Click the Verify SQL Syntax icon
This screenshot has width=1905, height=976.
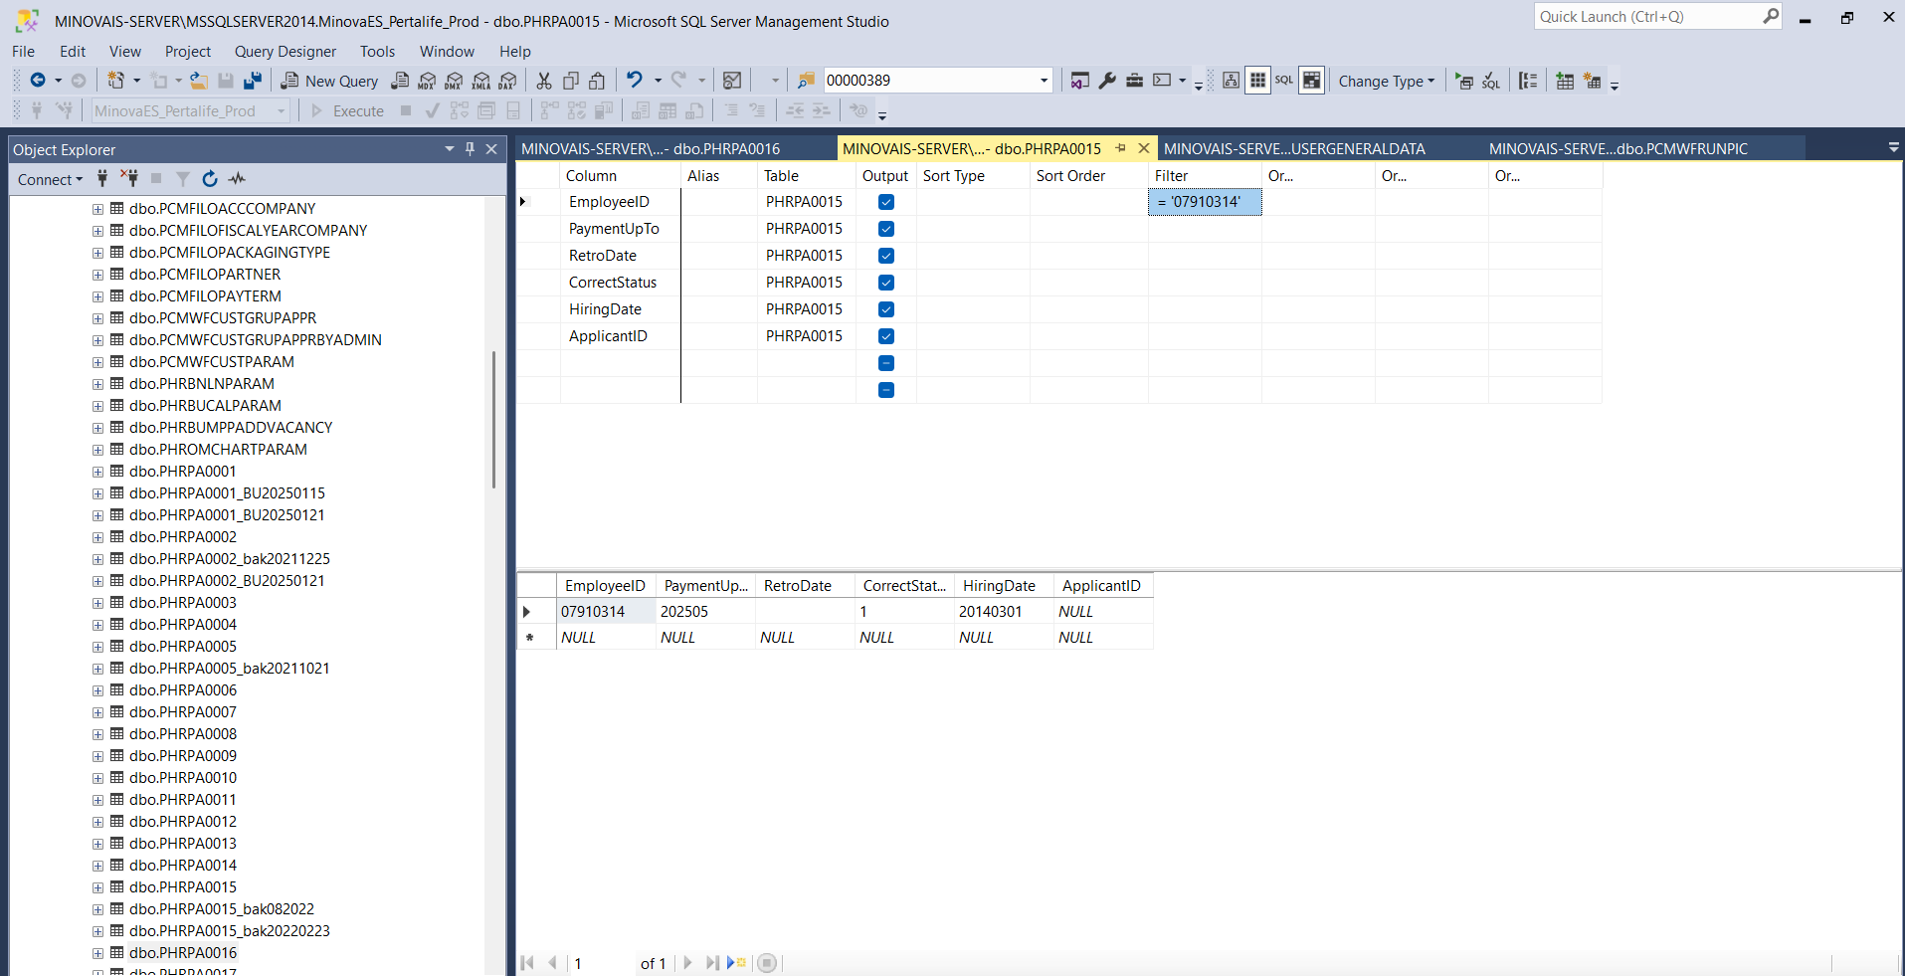[x=1490, y=82]
